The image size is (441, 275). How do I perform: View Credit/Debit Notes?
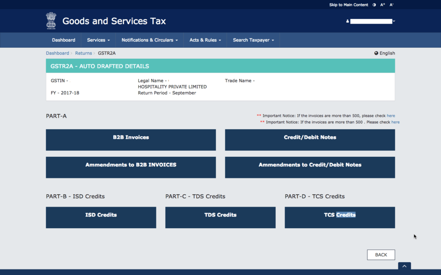pyautogui.click(x=310, y=140)
